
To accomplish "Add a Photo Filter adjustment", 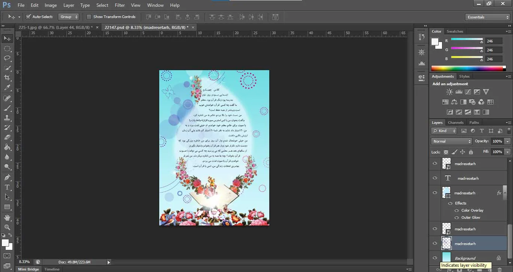I will point(472,102).
